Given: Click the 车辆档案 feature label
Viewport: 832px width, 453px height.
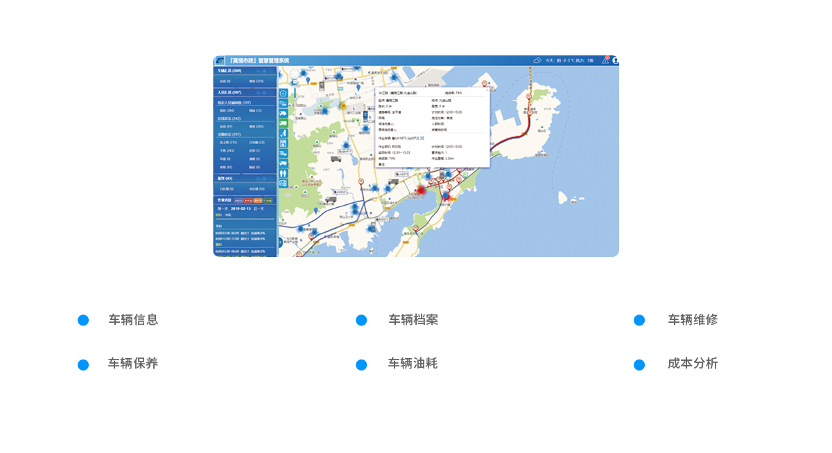Looking at the screenshot, I should pos(413,319).
